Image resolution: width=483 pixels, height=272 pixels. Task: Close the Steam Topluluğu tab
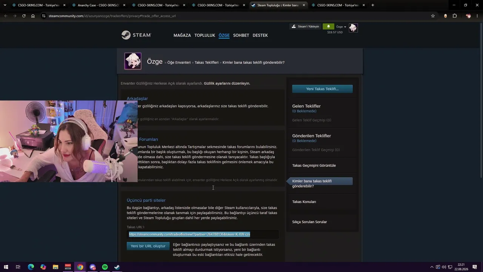coord(304,5)
